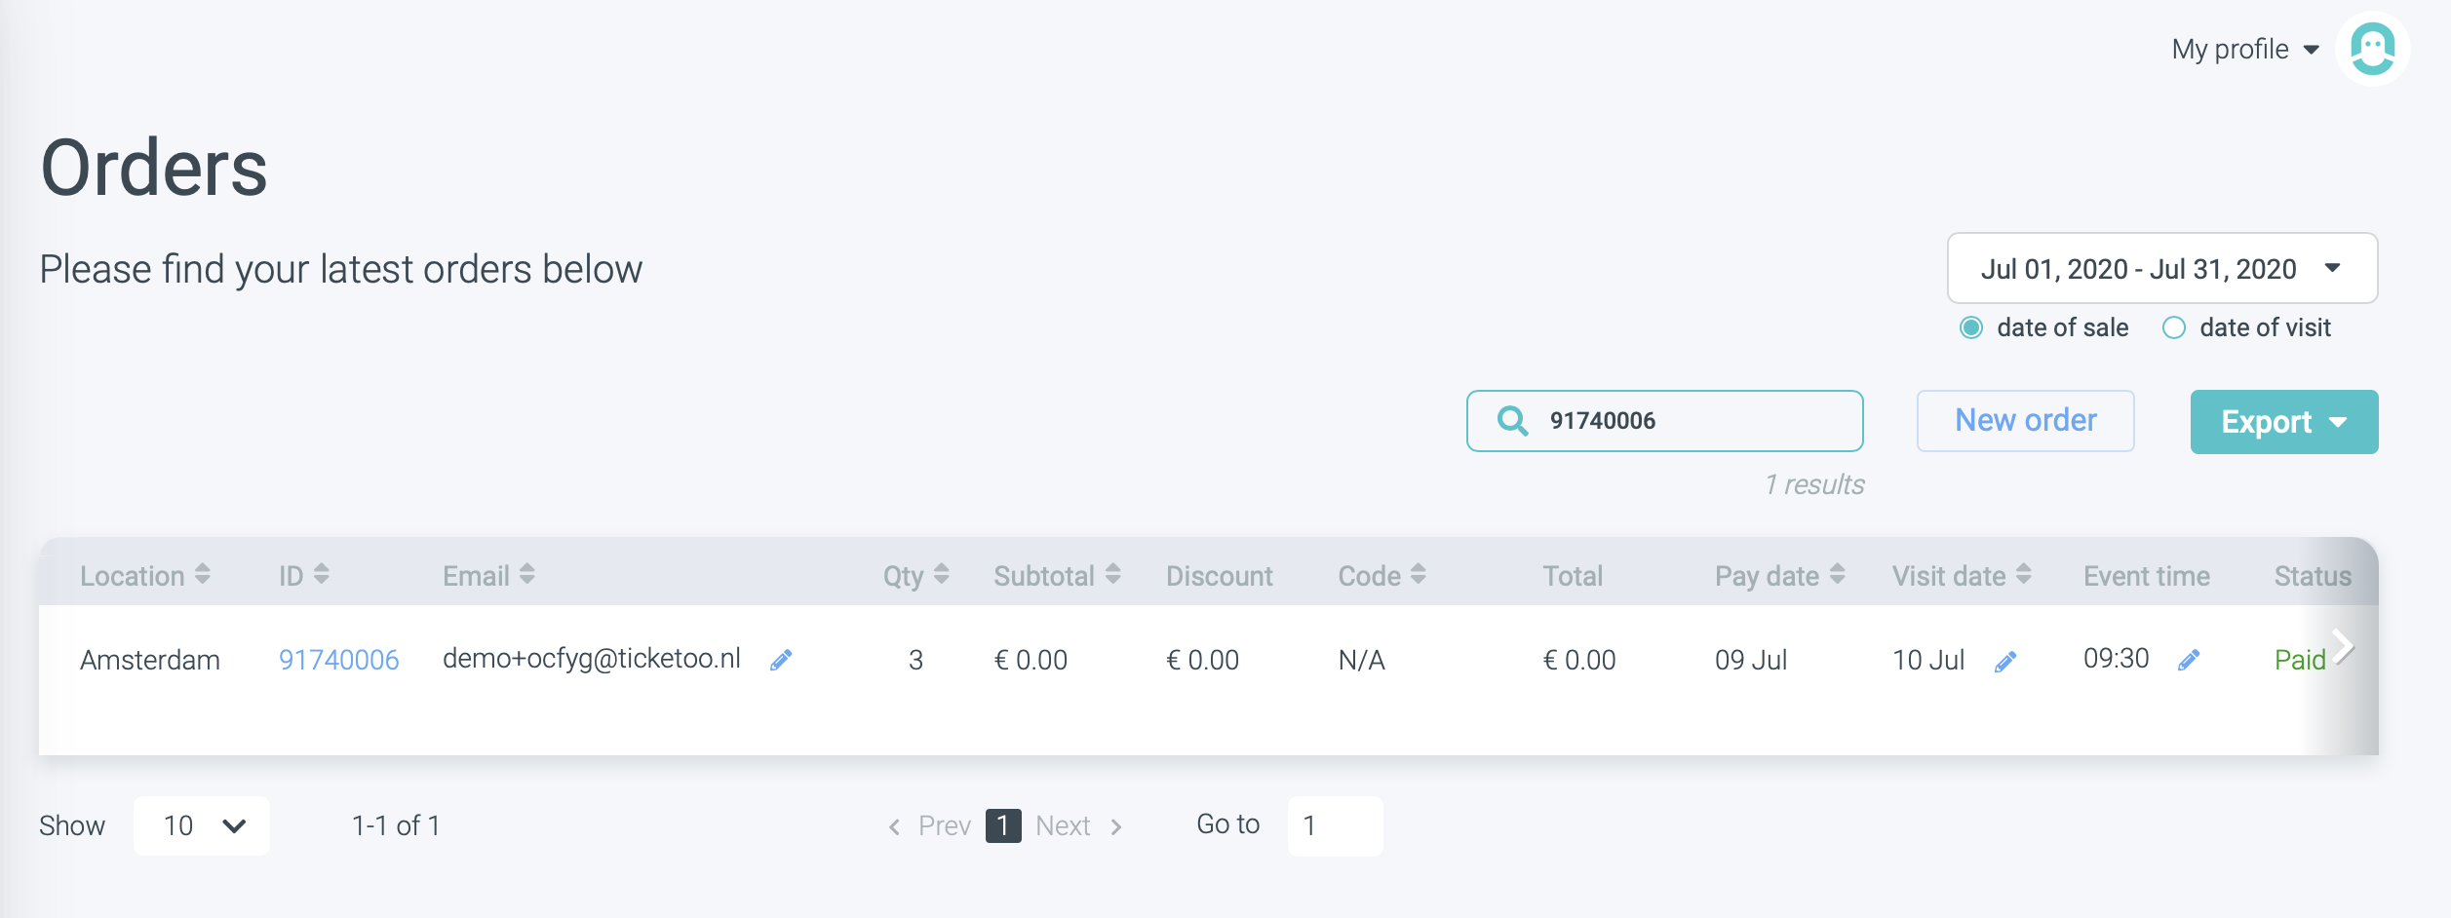Sort orders by Location column arrows
The height and width of the screenshot is (918, 2451).
(x=203, y=574)
